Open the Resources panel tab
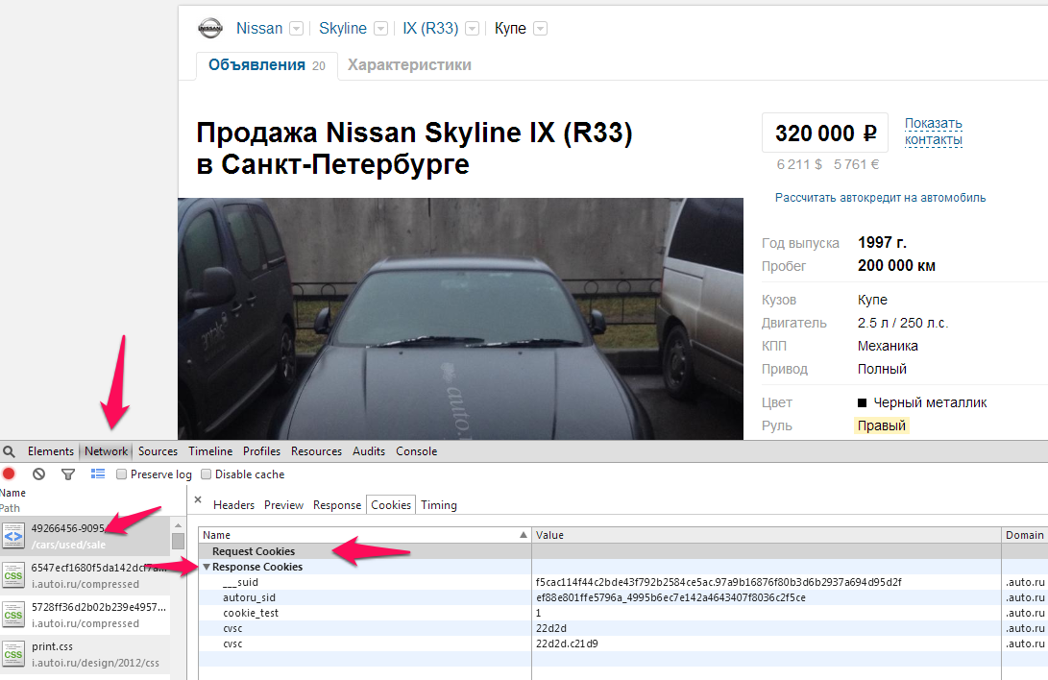 pos(316,451)
